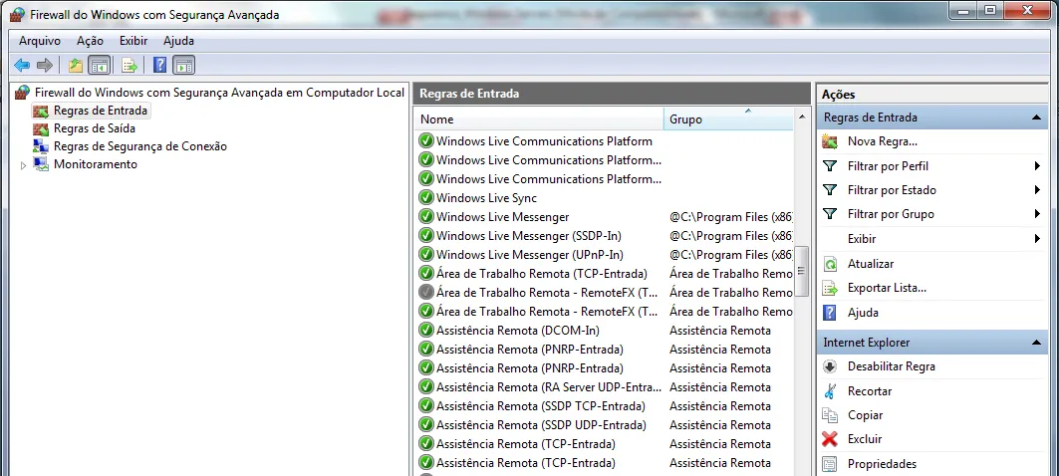This screenshot has width=1059, height=476.
Task: Click the Filtrar por Perfil funnel icon
Action: 830,166
